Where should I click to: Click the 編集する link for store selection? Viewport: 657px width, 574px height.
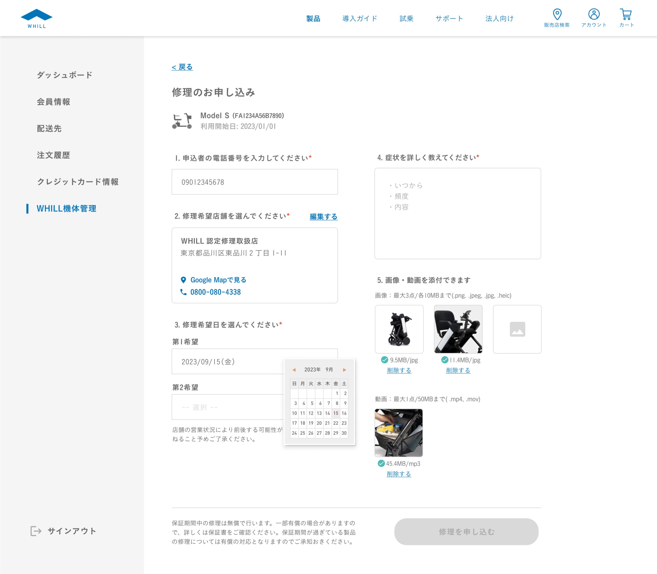click(x=323, y=216)
